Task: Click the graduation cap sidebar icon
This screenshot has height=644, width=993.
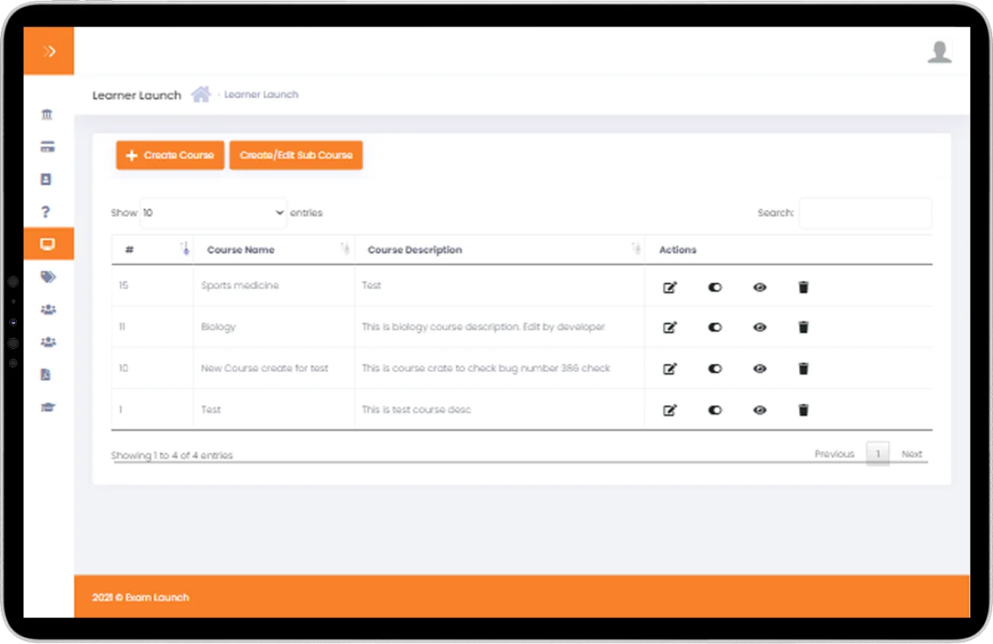Action: [x=48, y=407]
